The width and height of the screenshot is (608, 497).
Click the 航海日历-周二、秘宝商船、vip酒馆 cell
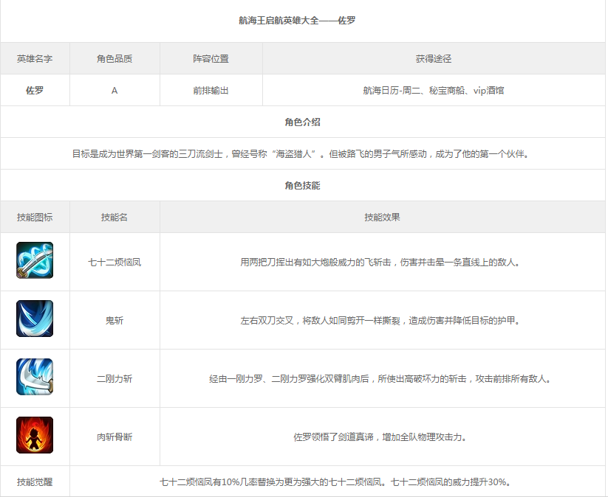pos(434,91)
